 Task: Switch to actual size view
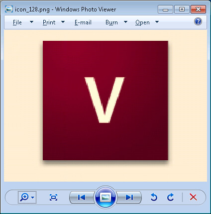pyautogui.click(x=53, y=198)
